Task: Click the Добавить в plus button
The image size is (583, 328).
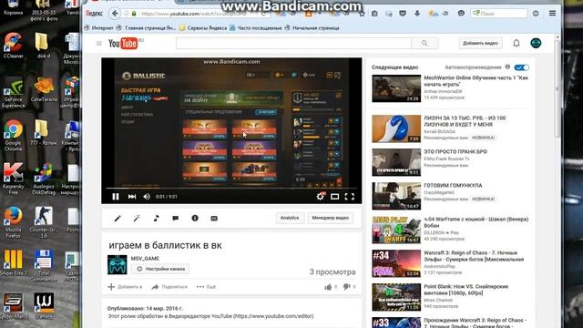Action: (x=126, y=287)
